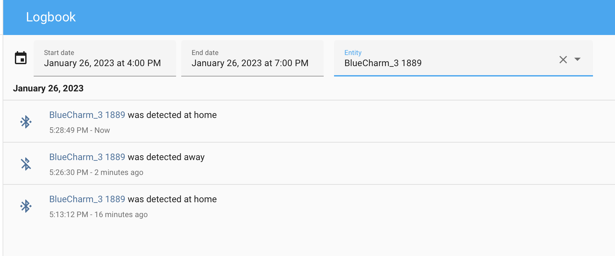Viewport: 615px width, 256px height.
Task: Expand the entity list in the Entity field
Action: pyautogui.click(x=578, y=59)
